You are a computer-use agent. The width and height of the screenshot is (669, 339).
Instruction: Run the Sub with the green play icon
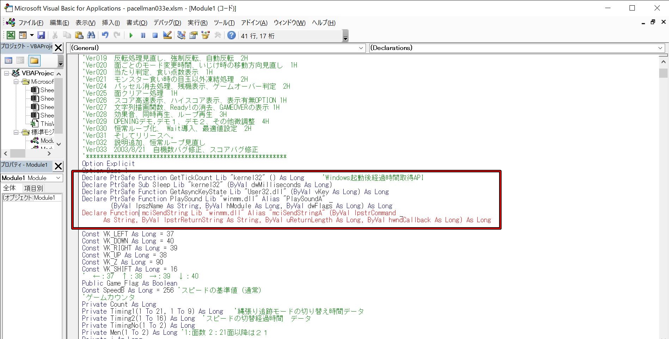(x=130, y=35)
